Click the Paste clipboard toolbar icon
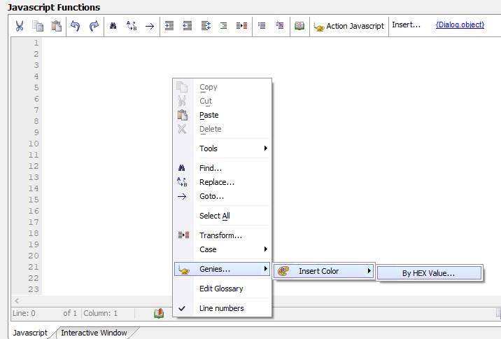Screen dimensions: 501x339 (57, 26)
